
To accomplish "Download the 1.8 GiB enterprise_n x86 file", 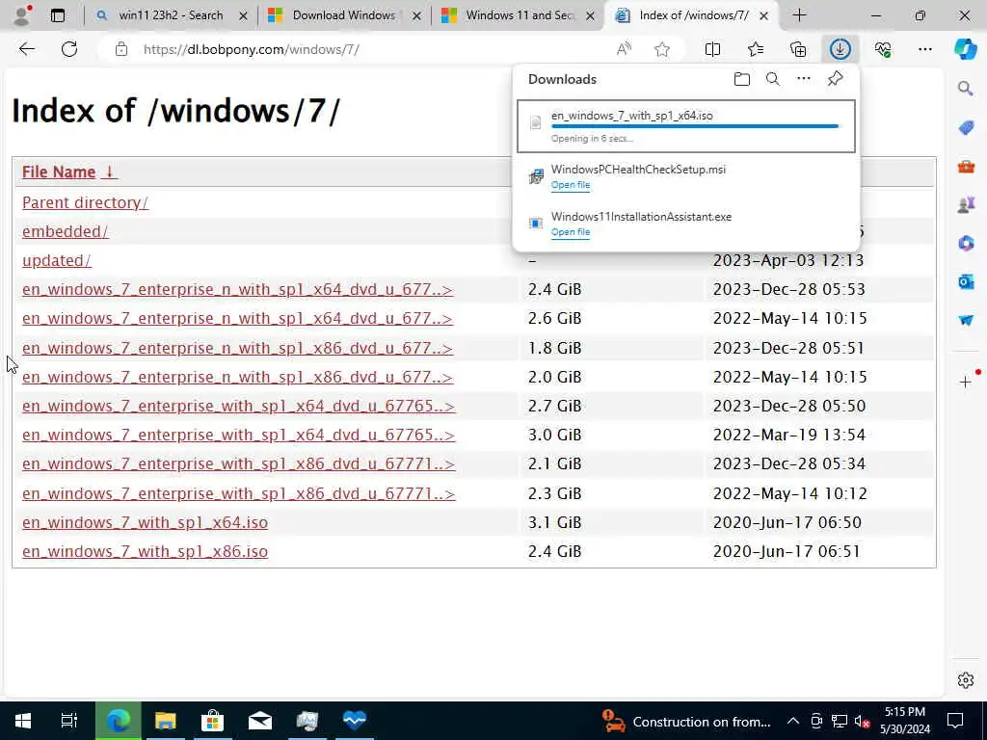I will (237, 348).
